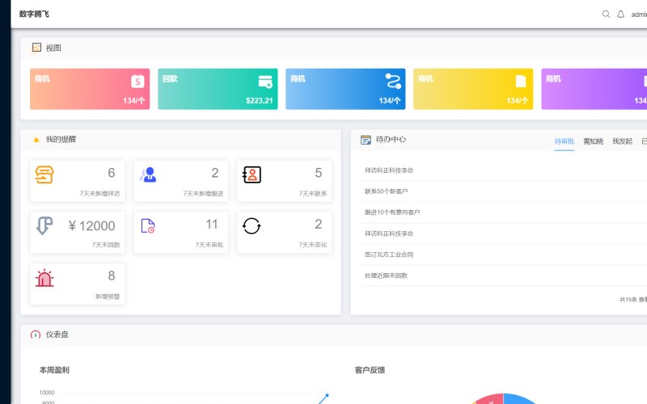Screen dimensions: 647x404
Task: Click the circular refresh icon for 7天未变化
Action: tap(252, 226)
